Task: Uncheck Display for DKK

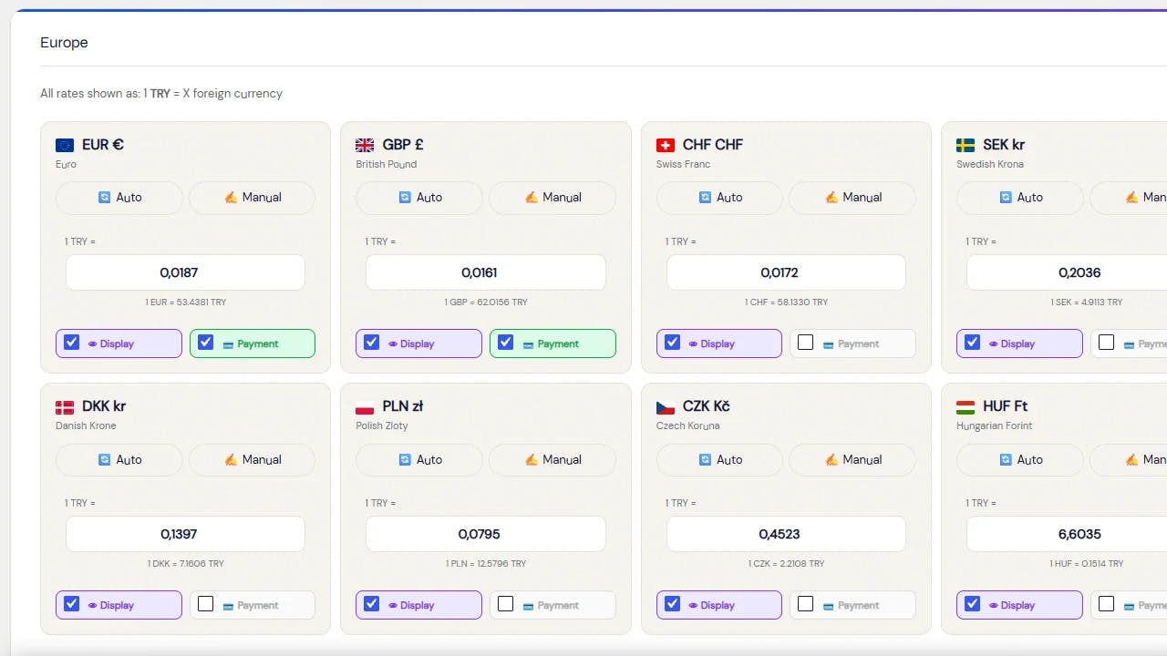Action: tap(71, 604)
